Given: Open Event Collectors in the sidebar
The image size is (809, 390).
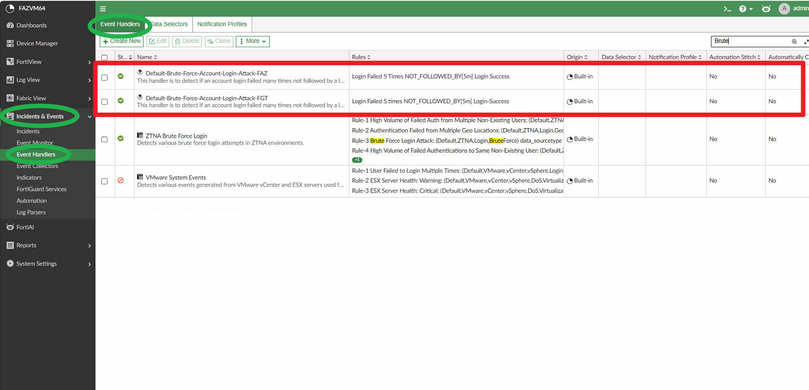Looking at the screenshot, I should [37, 166].
